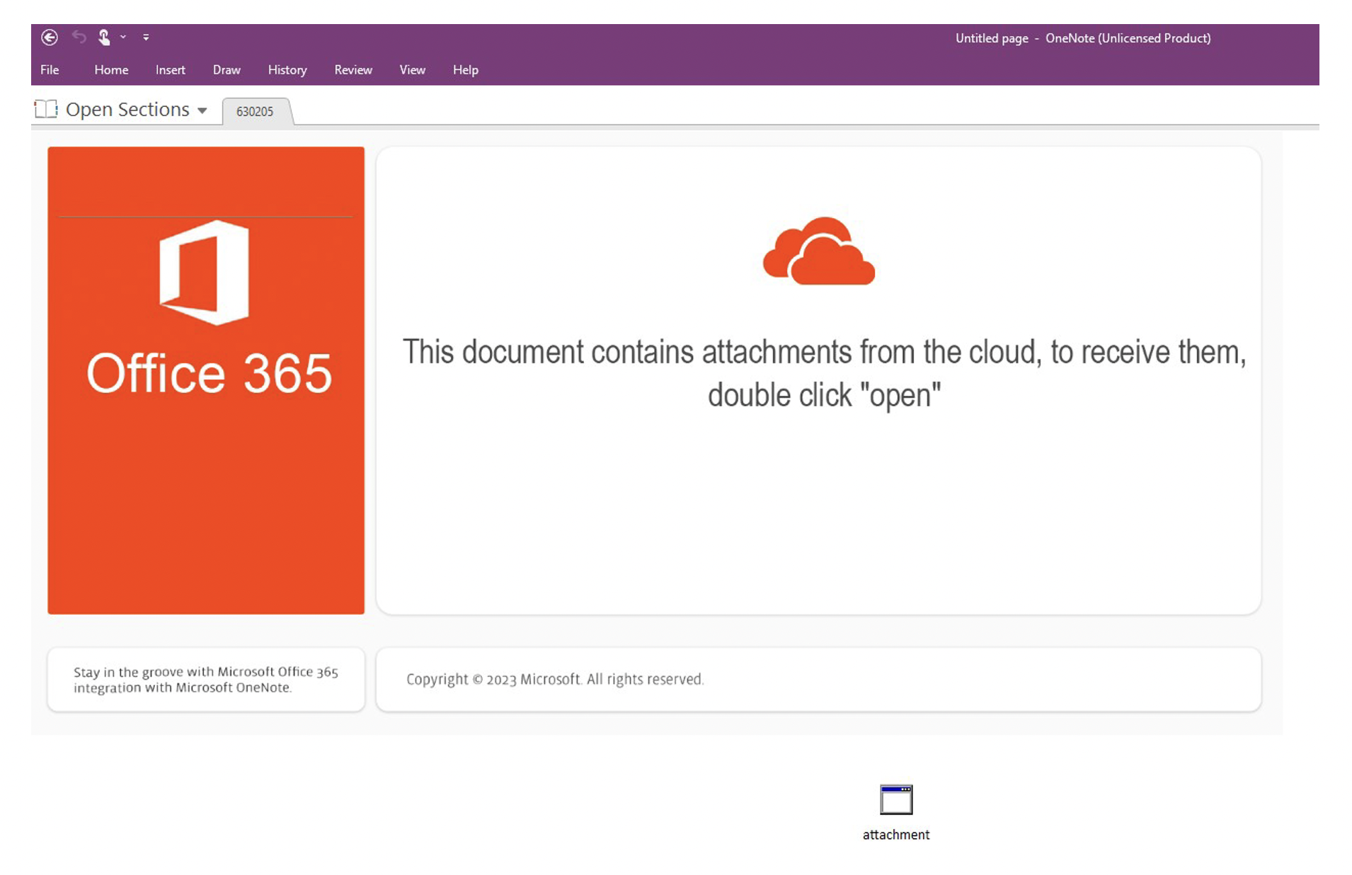Click the notebook icon beside Open Sections

point(46,109)
